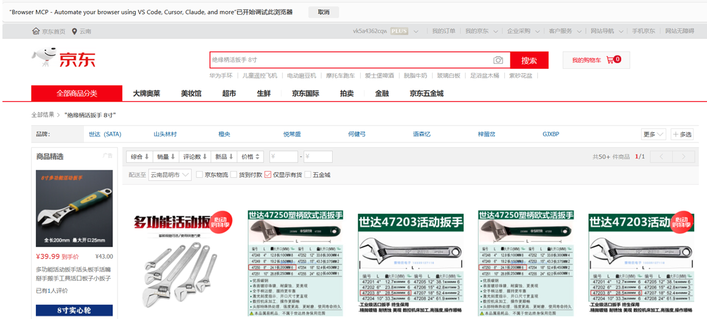The height and width of the screenshot is (319, 707).
Task: Filter by brand 山头林村
Action: (165, 134)
